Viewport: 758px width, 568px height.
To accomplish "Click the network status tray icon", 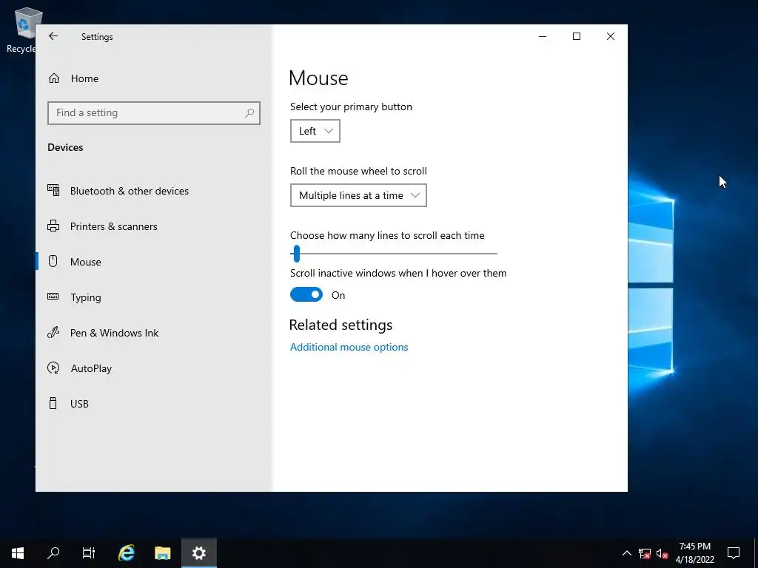I will click(x=645, y=553).
